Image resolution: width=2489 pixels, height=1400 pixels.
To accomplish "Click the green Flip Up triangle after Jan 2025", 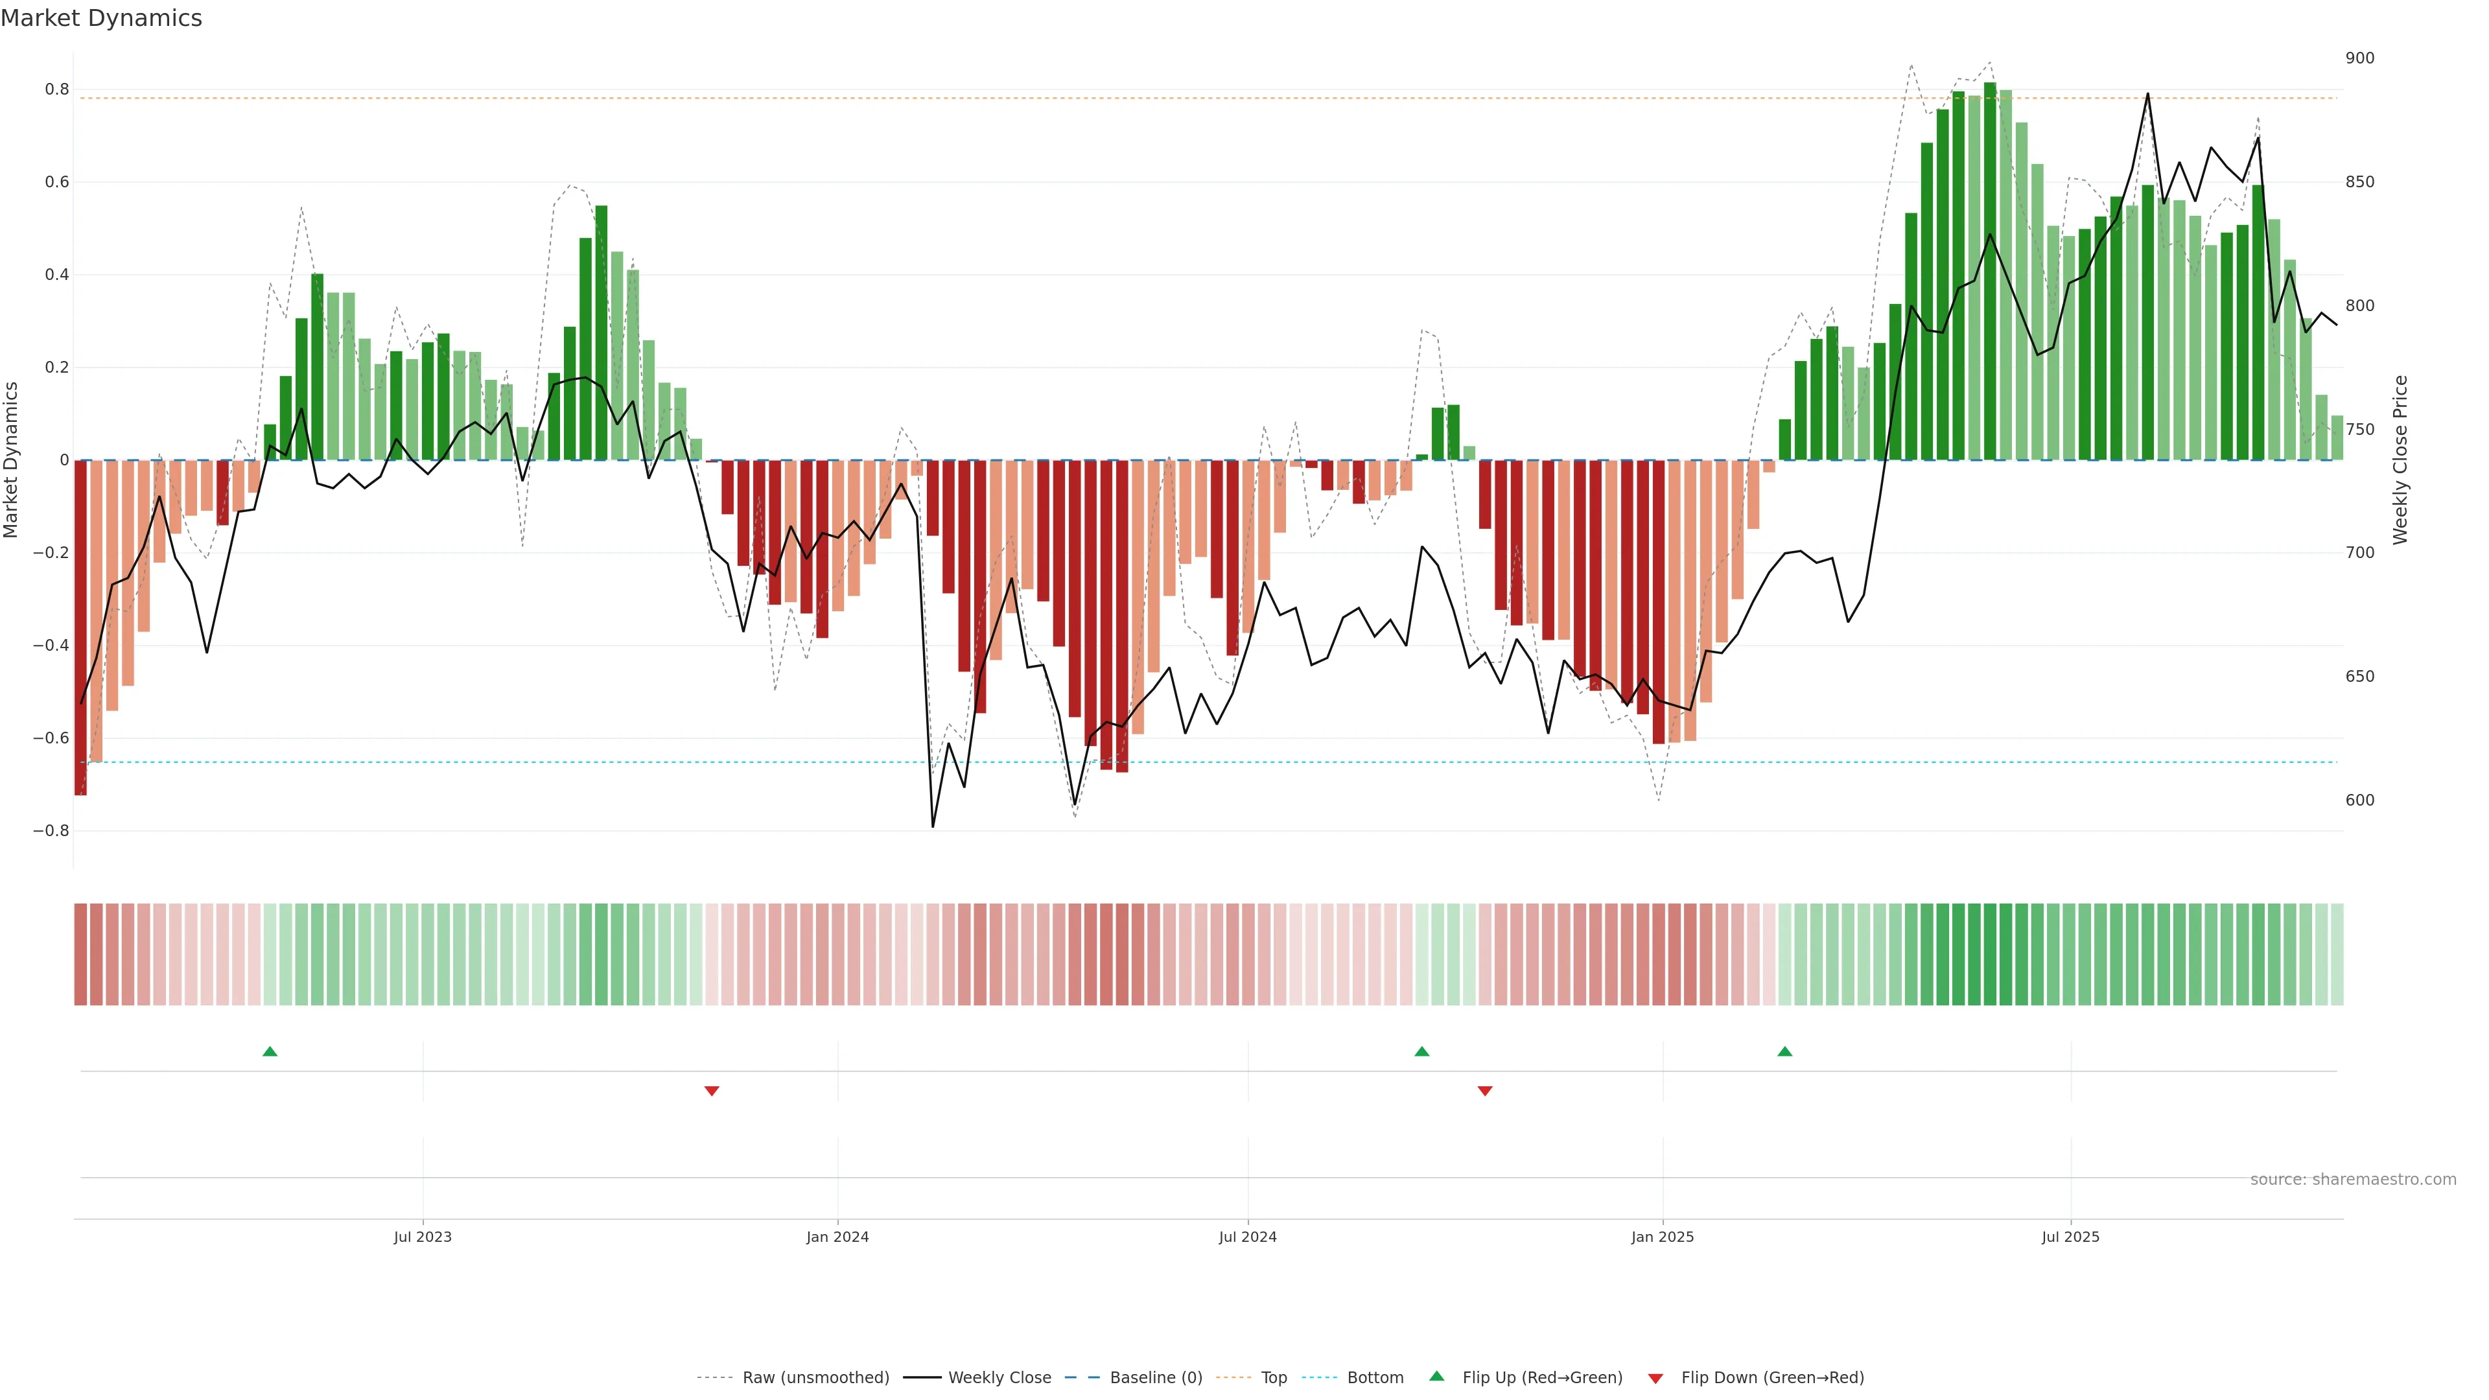I will point(1784,1051).
